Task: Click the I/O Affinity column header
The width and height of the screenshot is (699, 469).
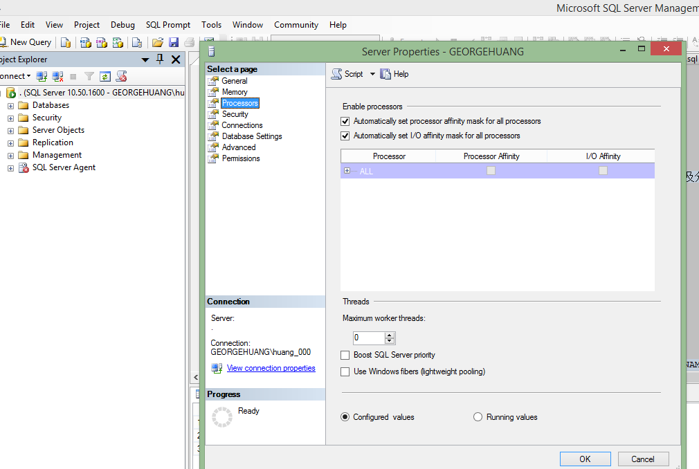Action: tap(601, 156)
